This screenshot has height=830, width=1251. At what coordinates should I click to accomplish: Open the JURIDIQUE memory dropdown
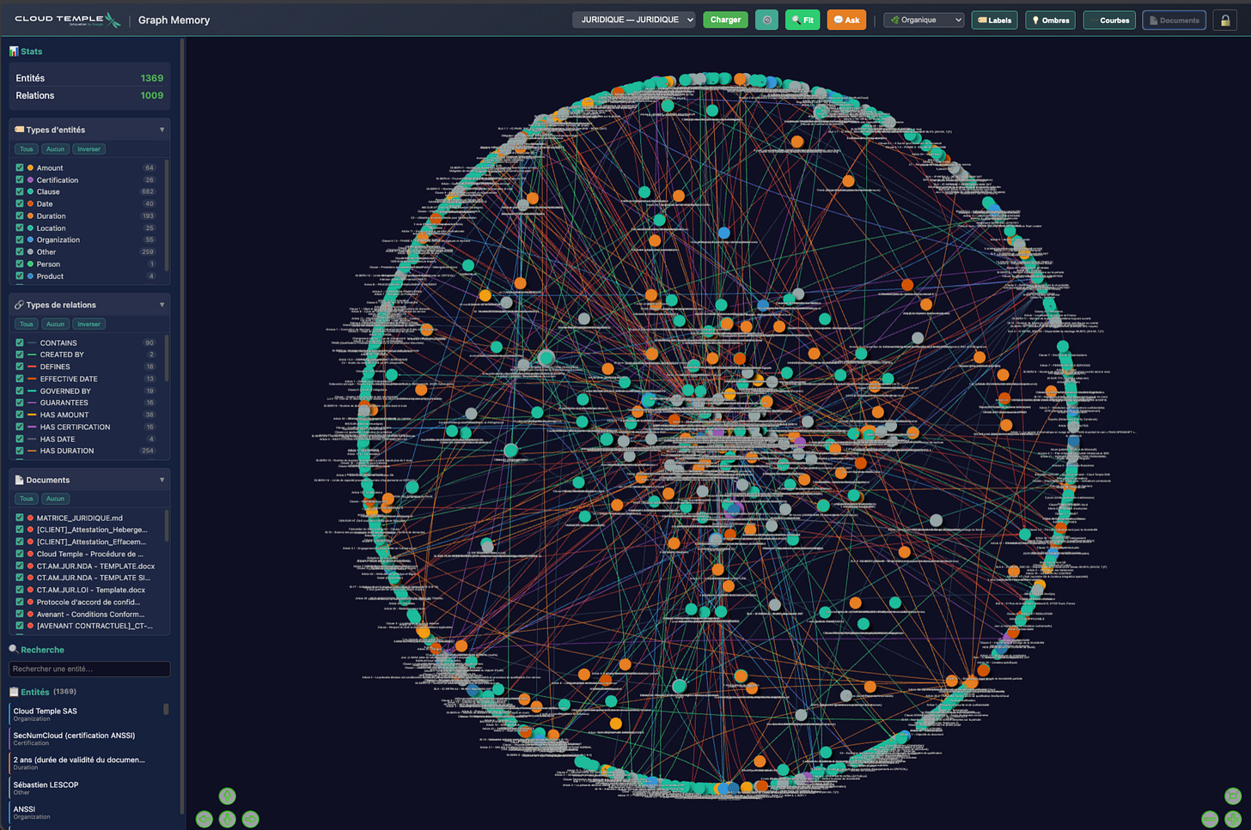[x=634, y=20]
